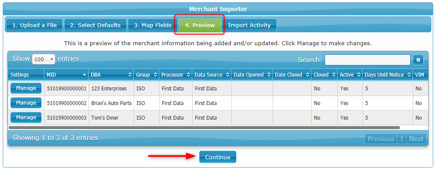436x170 pixels.
Task: Sort by Days Until Notice column
Action: pos(387,75)
